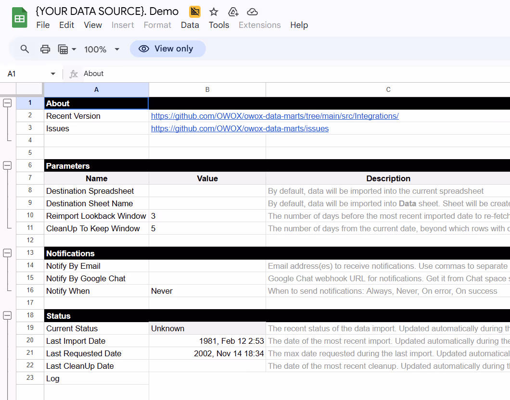Select the Value column heading cell
This screenshot has width=510, height=400.
[207, 178]
